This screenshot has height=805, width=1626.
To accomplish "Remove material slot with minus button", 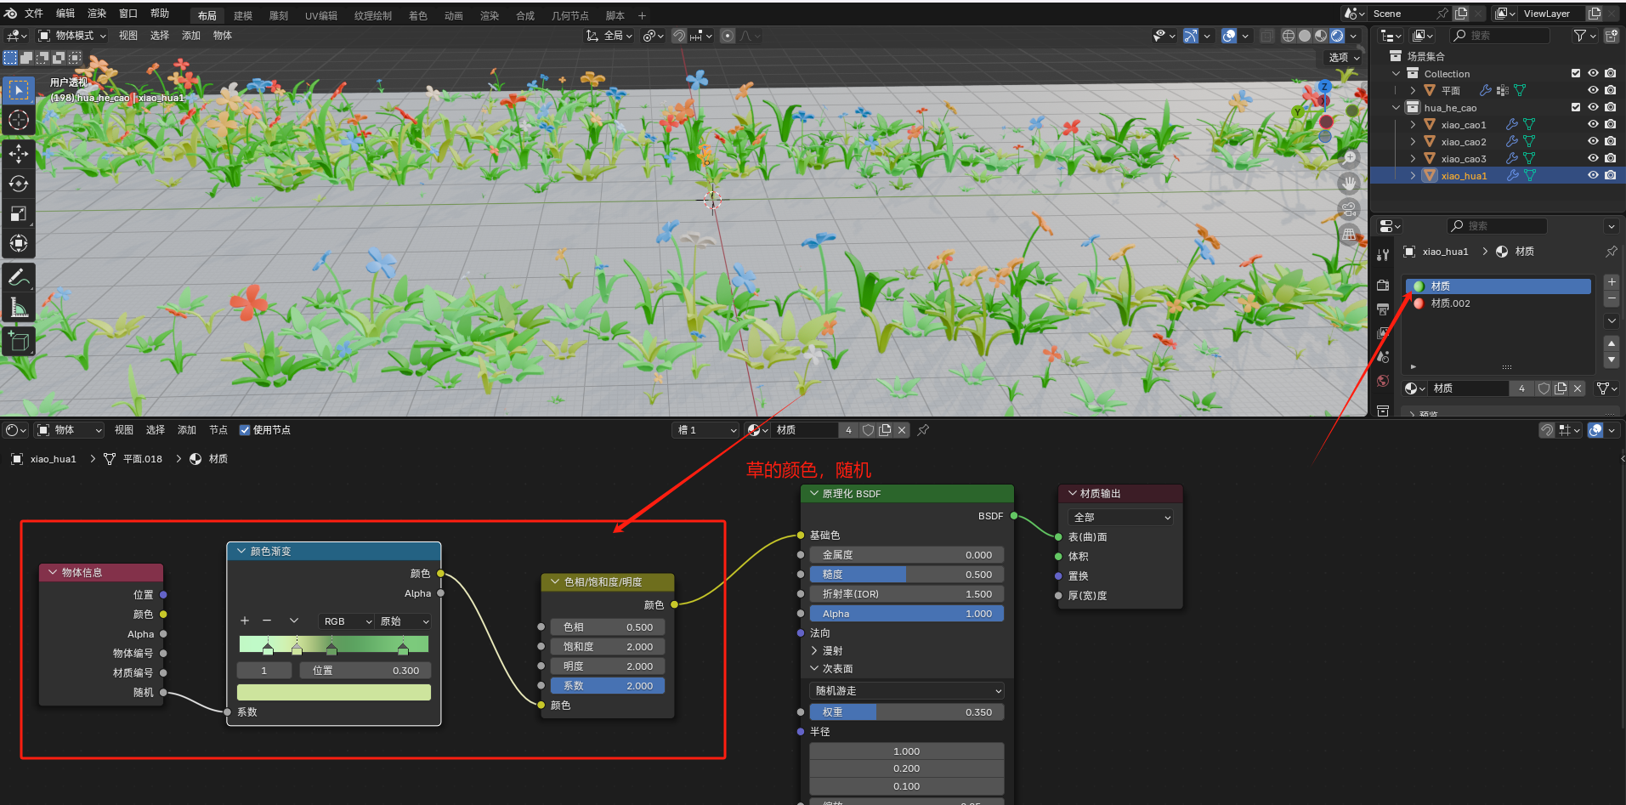I will [1612, 298].
